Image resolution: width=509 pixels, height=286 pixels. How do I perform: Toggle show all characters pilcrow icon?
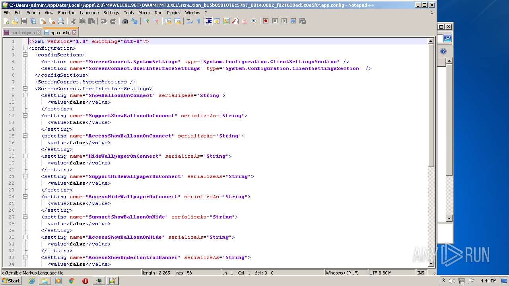(198, 21)
